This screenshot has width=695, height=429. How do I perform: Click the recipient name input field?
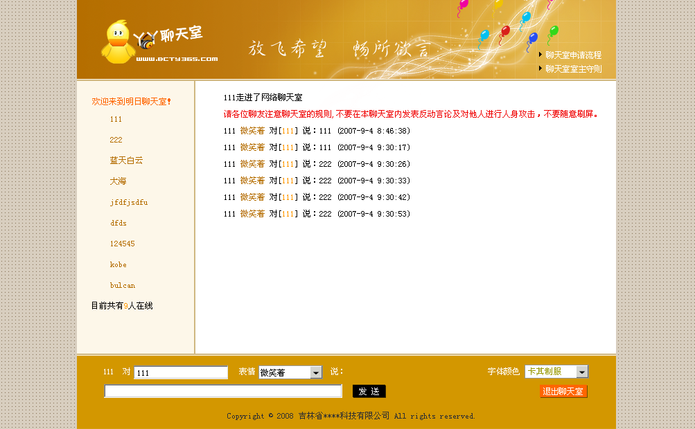[180, 373]
